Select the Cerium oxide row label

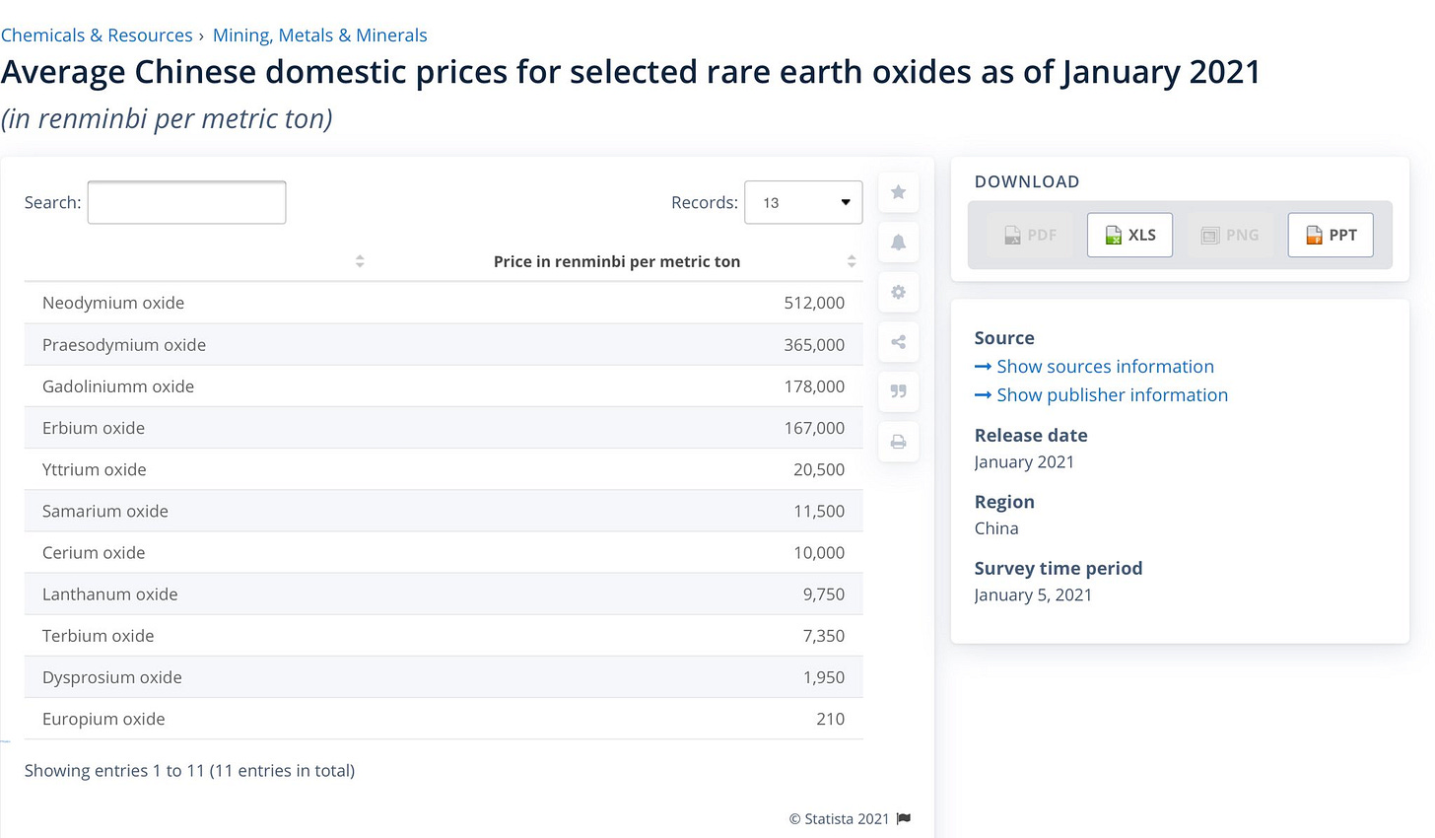point(94,552)
